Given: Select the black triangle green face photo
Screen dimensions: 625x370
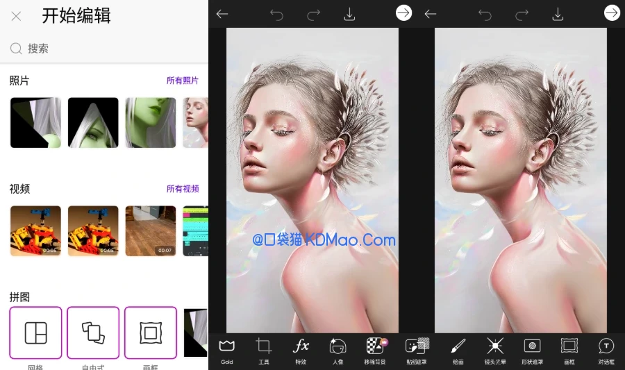Looking at the screenshot, I should pos(93,123).
